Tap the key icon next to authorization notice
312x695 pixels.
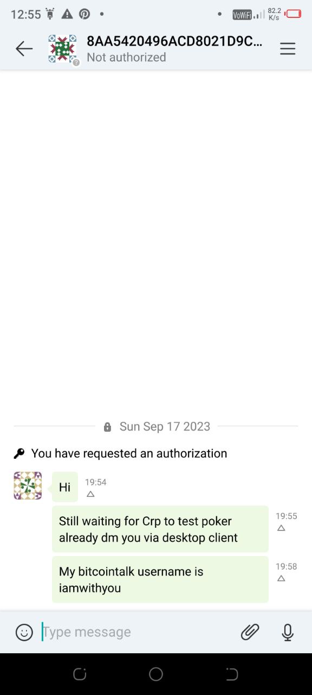(x=19, y=453)
